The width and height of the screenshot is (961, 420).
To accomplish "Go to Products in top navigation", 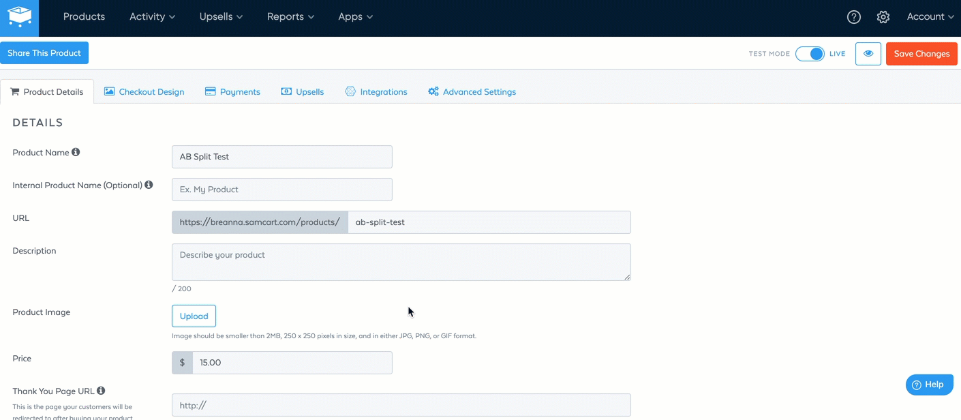I will tap(84, 16).
